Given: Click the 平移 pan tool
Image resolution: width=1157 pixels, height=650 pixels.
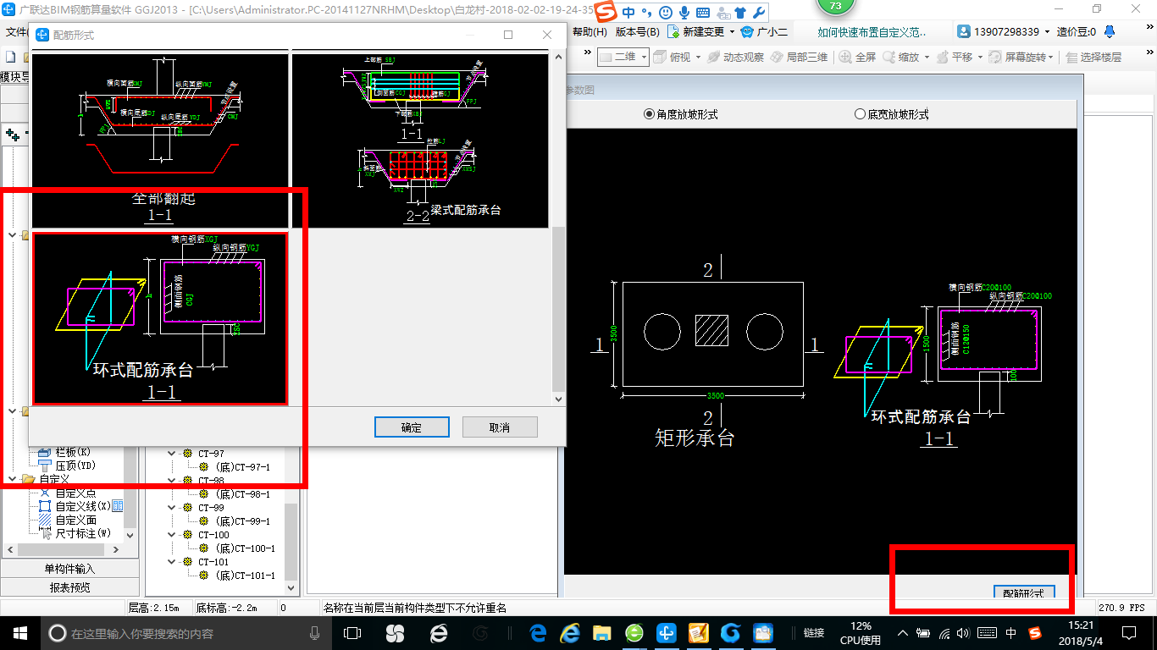Looking at the screenshot, I should pos(954,57).
